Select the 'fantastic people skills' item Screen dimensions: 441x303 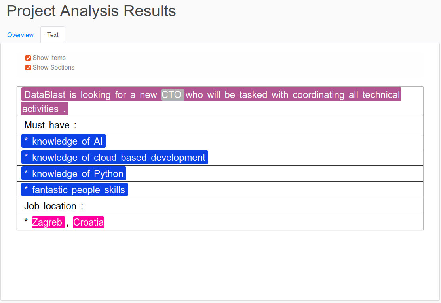click(x=74, y=190)
